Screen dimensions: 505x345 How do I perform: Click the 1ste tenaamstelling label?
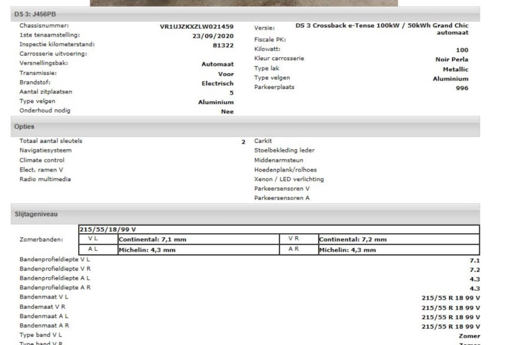pyautogui.click(x=50, y=35)
